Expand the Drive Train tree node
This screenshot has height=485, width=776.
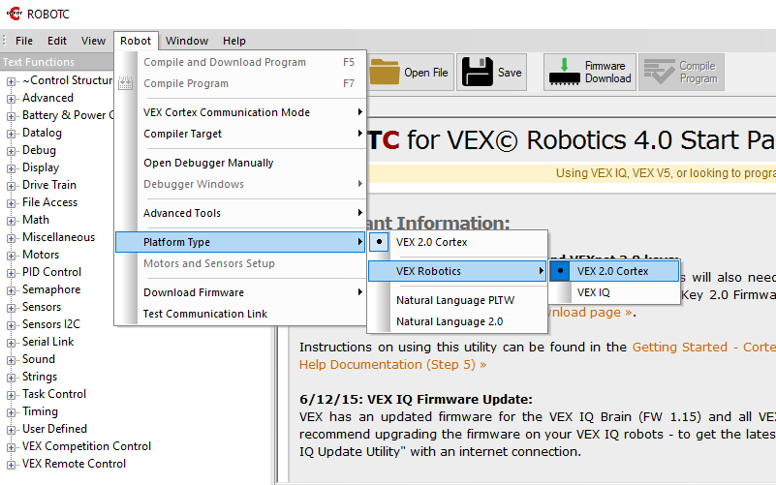(x=11, y=186)
